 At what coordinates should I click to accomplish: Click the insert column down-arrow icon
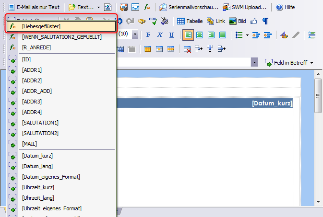[x=210, y=49]
